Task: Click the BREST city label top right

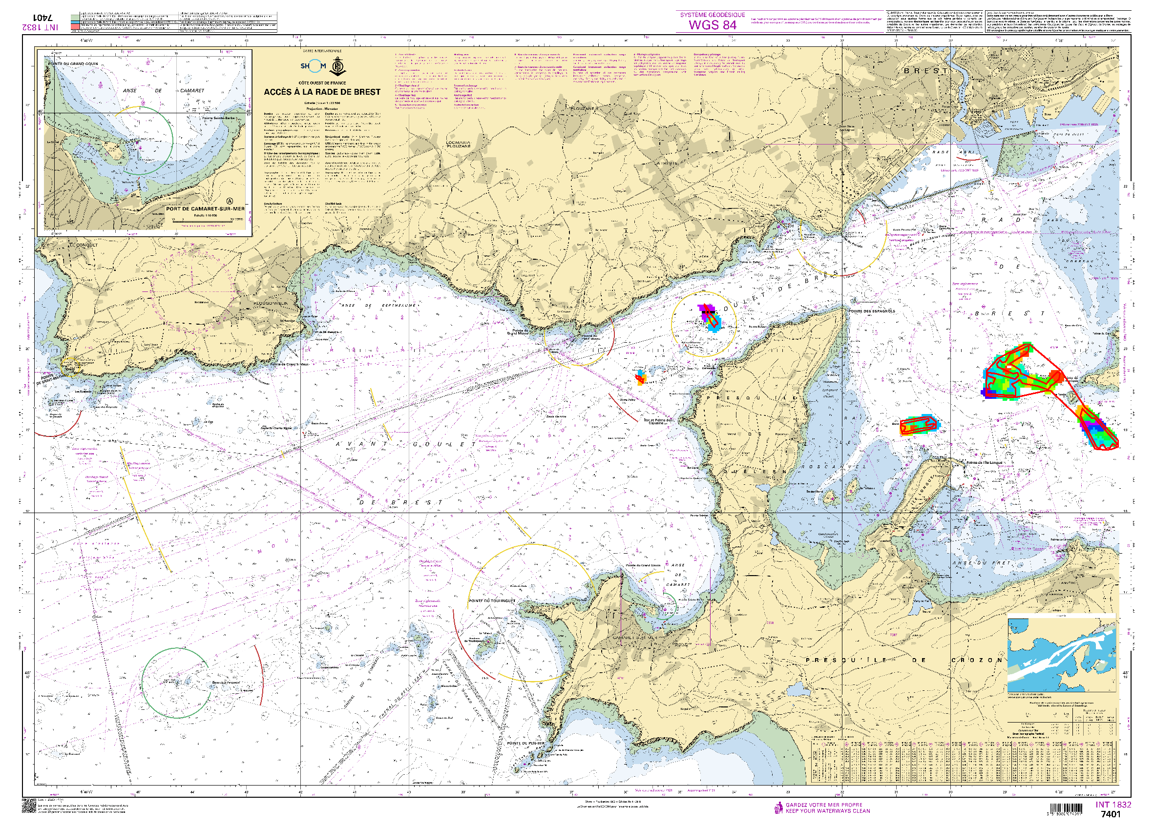Action: tap(925, 71)
